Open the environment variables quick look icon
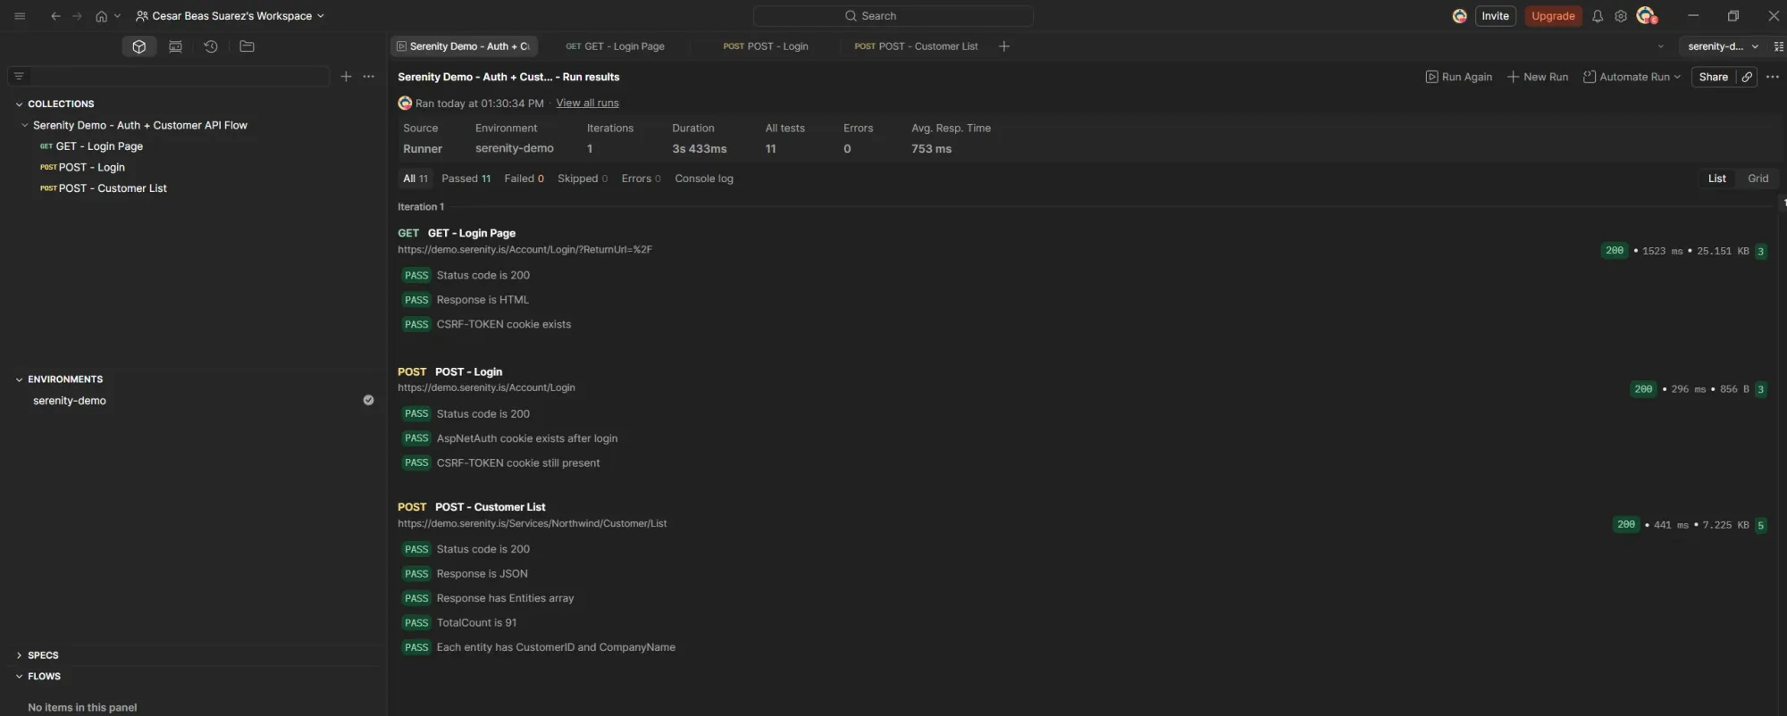 point(1778,46)
